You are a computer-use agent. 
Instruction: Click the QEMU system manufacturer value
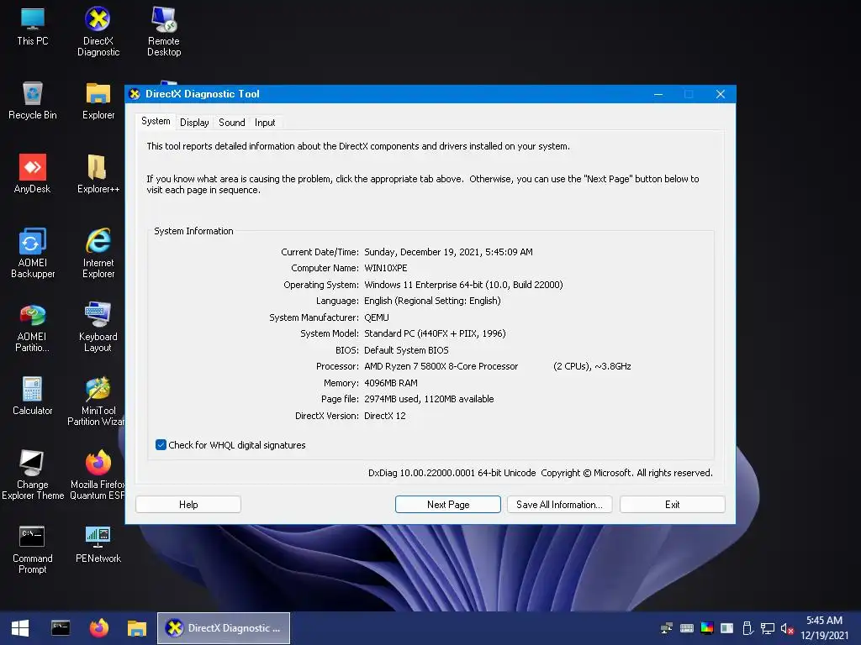click(376, 317)
